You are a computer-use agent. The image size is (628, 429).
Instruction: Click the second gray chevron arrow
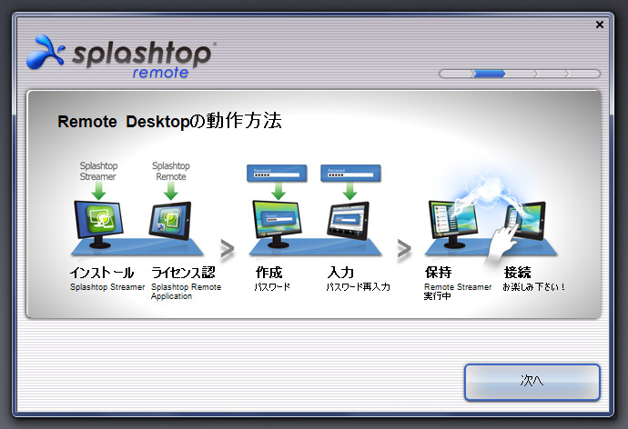pos(404,249)
